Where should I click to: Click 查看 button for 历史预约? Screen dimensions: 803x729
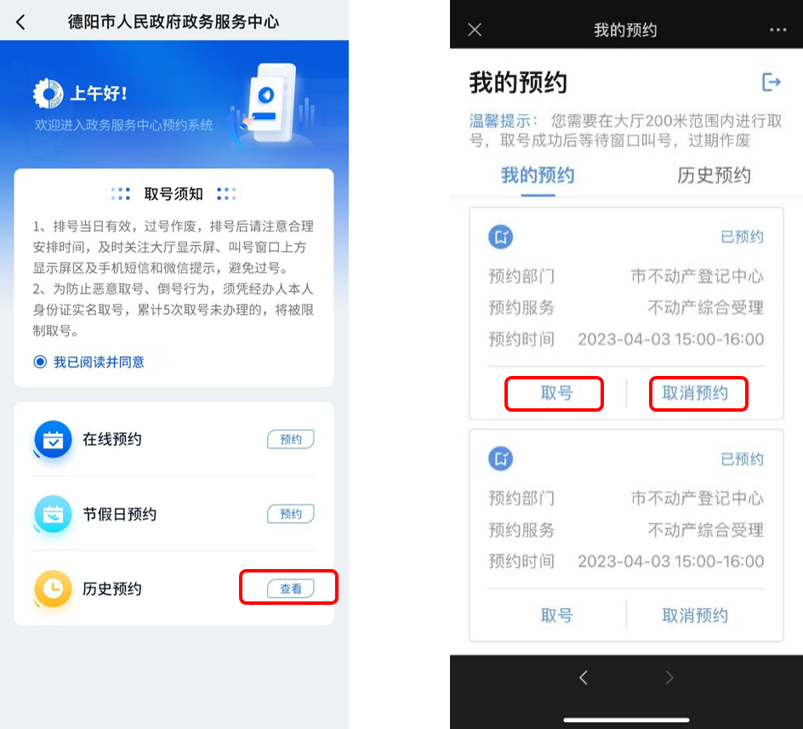click(290, 589)
